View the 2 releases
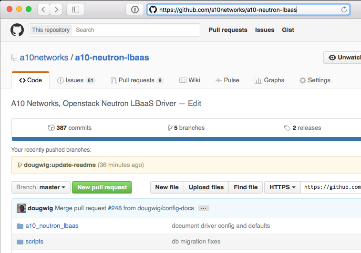361x253 pixels. (x=302, y=127)
